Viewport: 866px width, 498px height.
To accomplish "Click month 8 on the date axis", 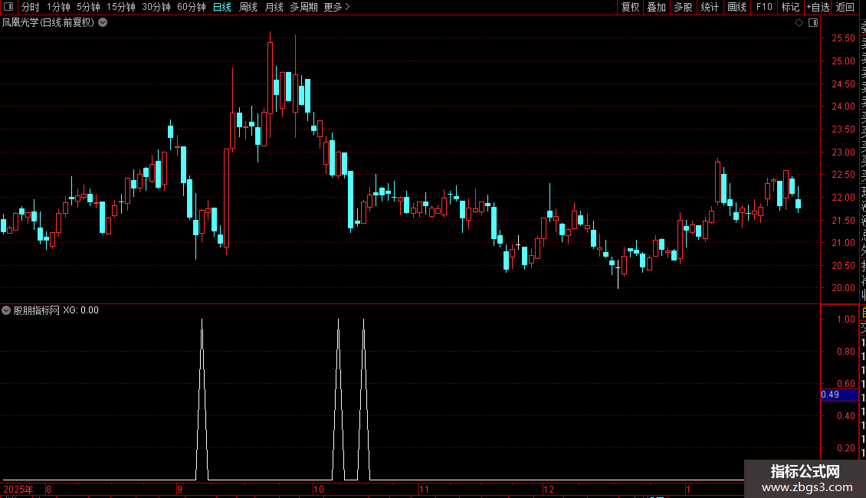I will tap(48, 489).
